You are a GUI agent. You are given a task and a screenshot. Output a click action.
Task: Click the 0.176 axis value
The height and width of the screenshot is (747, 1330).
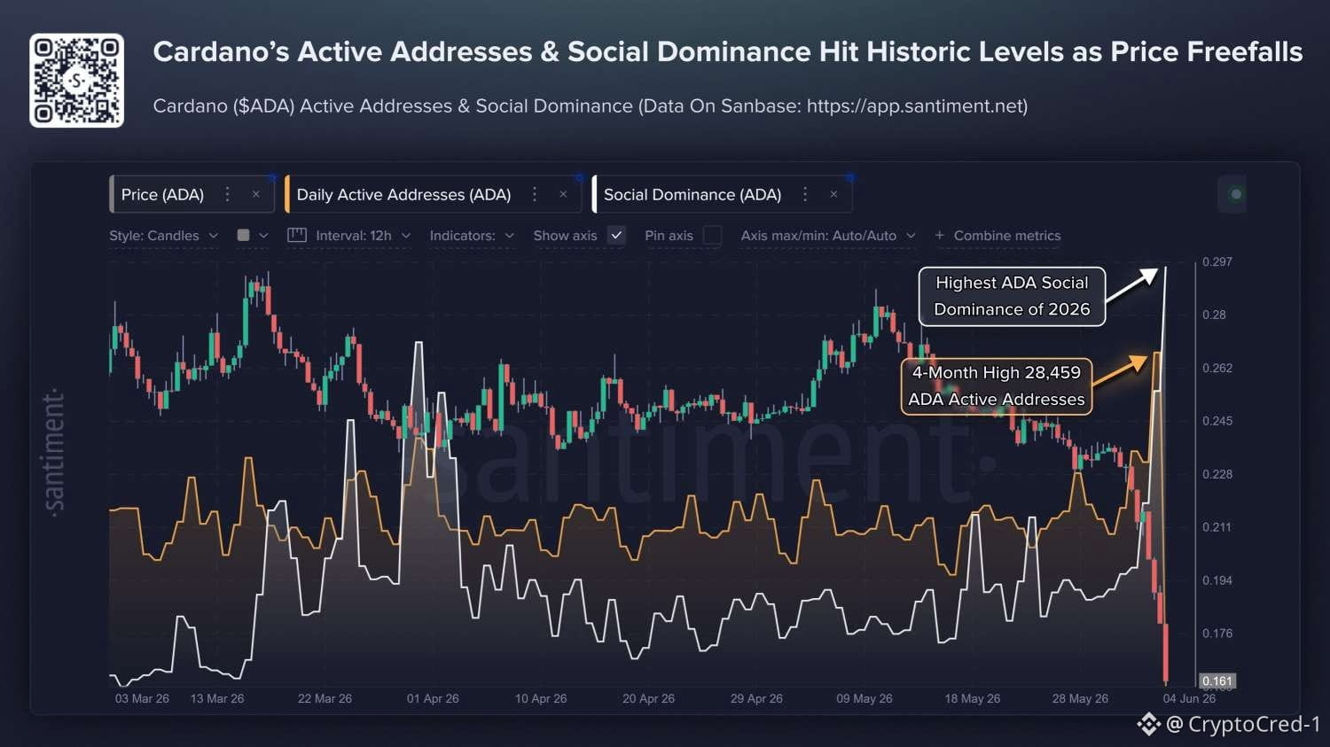coord(1217,634)
